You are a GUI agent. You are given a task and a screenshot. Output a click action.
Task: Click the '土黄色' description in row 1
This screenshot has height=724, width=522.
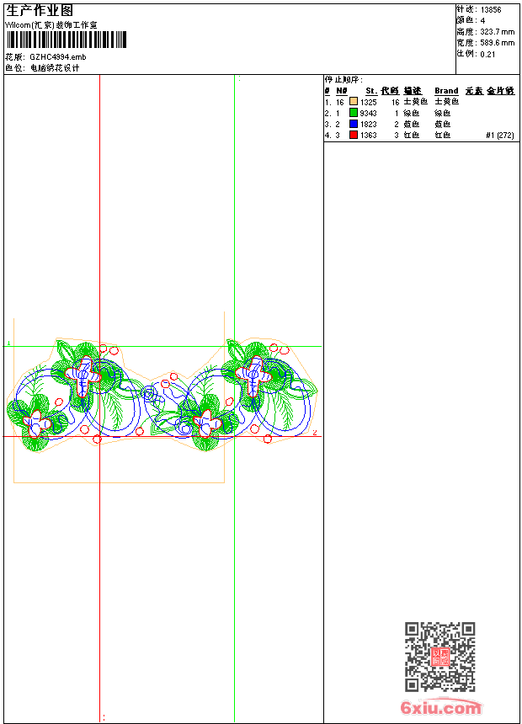point(415,102)
